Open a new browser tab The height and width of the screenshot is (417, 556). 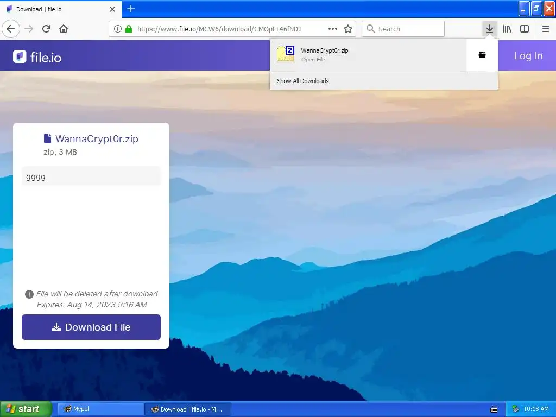131,9
